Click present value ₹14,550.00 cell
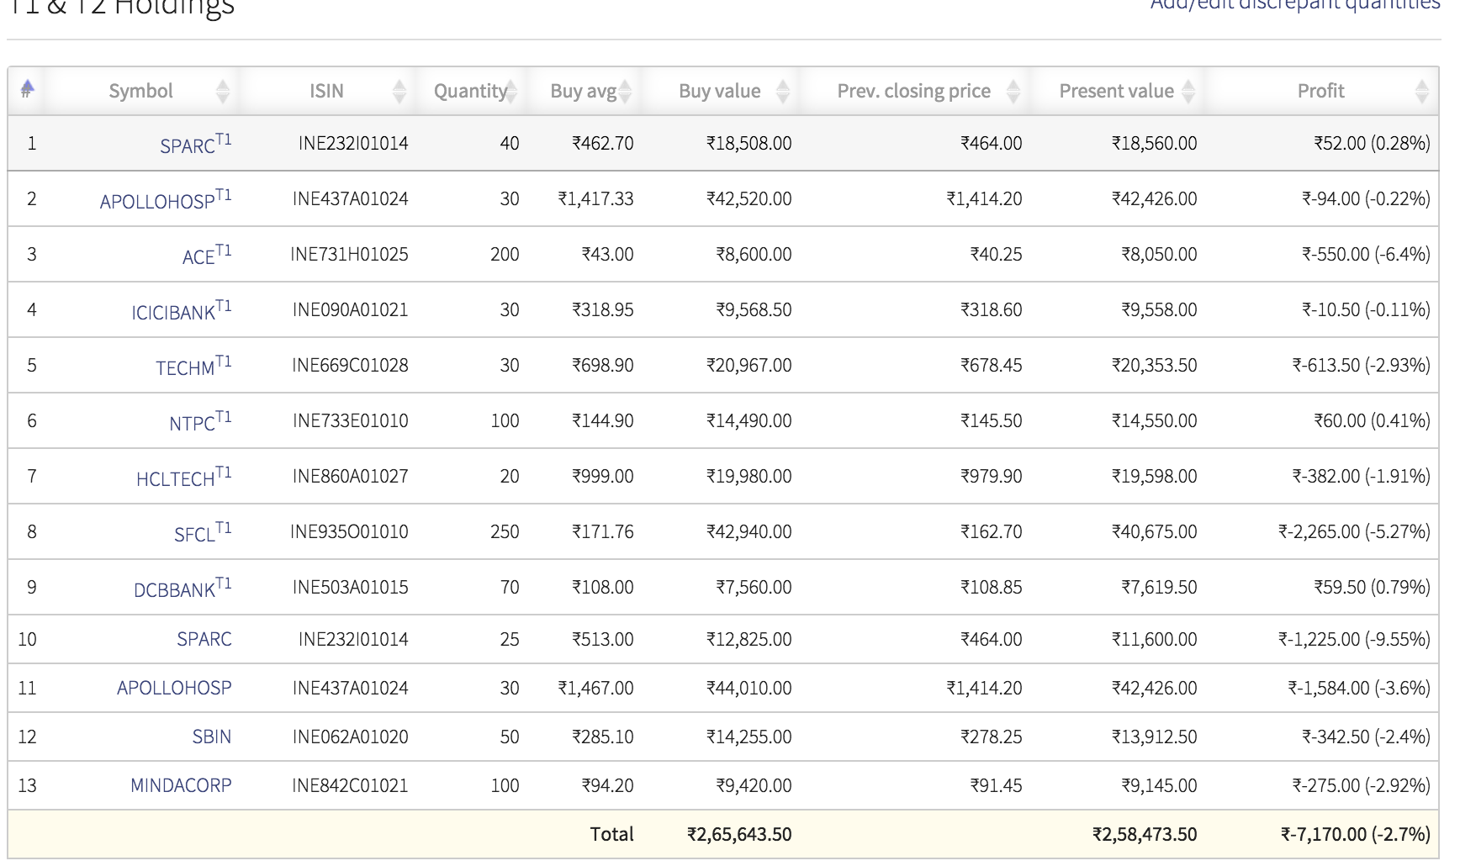This screenshot has width=1460, height=866. coord(1154,420)
